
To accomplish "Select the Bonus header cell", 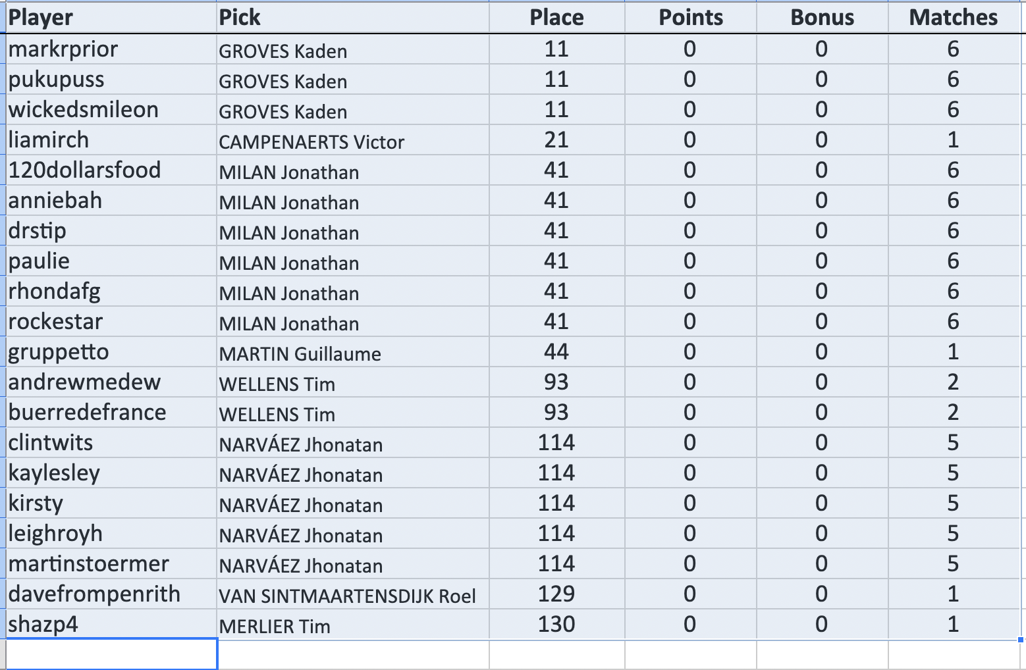I will [x=822, y=17].
